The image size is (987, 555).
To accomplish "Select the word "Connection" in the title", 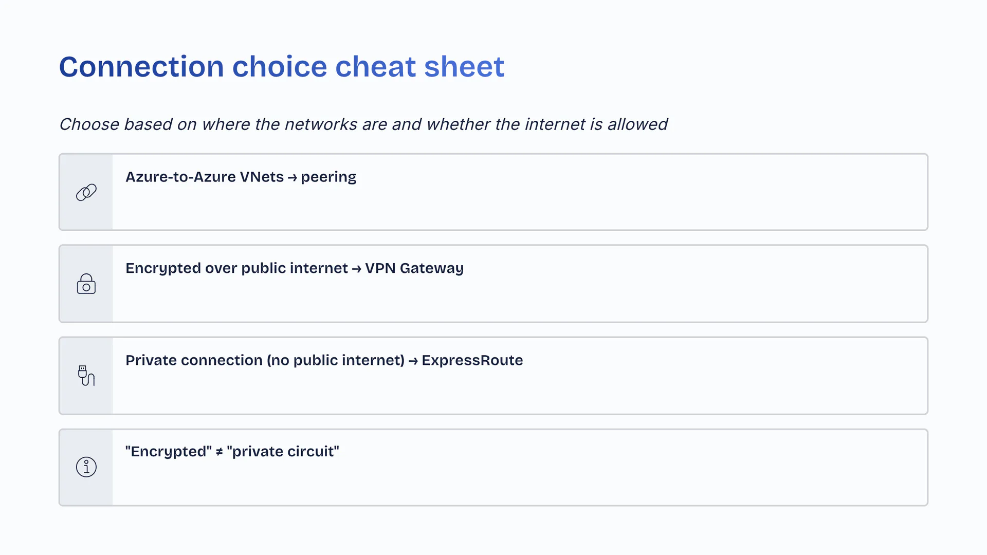I will (141, 67).
